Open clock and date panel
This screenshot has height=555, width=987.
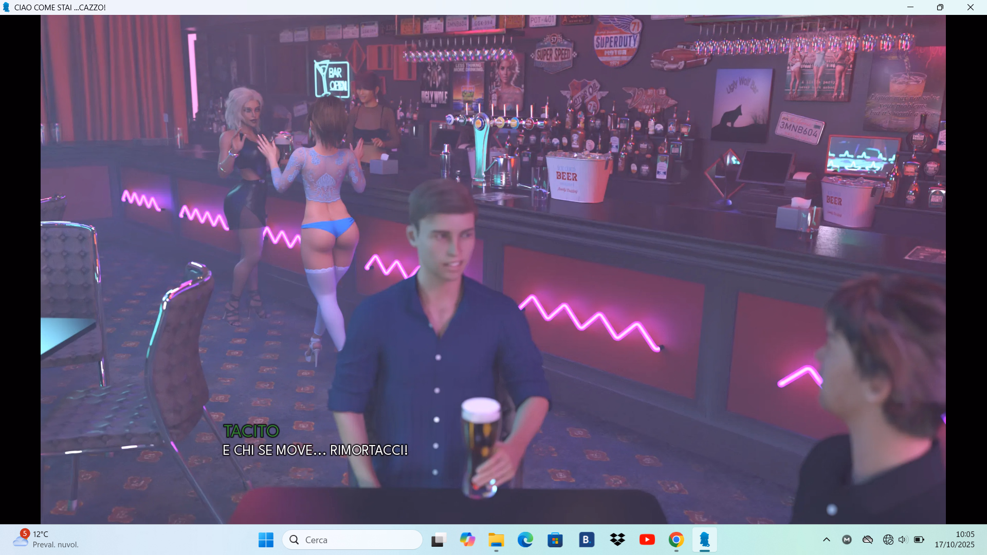955,540
